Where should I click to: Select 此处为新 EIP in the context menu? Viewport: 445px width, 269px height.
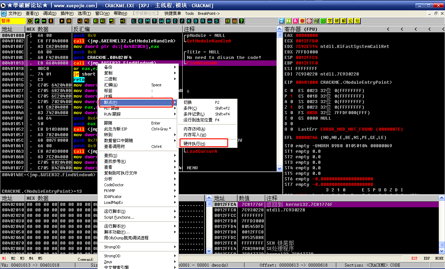[x=138, y=129]
